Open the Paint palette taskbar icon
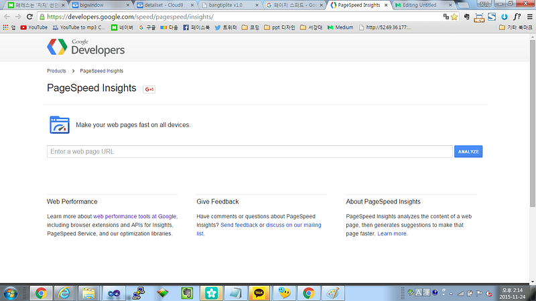 [x=333, y=293]
